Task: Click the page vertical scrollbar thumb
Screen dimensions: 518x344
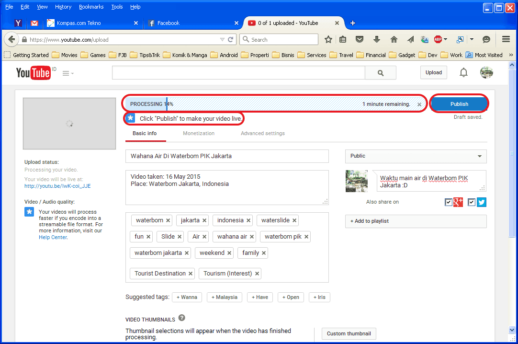Action: pos(512,153)
